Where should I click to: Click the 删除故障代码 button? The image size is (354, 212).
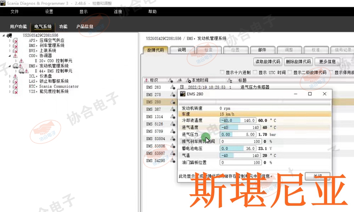298,61
